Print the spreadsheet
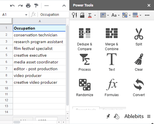This screenshot has width=154, height=124. pos(28,6)
